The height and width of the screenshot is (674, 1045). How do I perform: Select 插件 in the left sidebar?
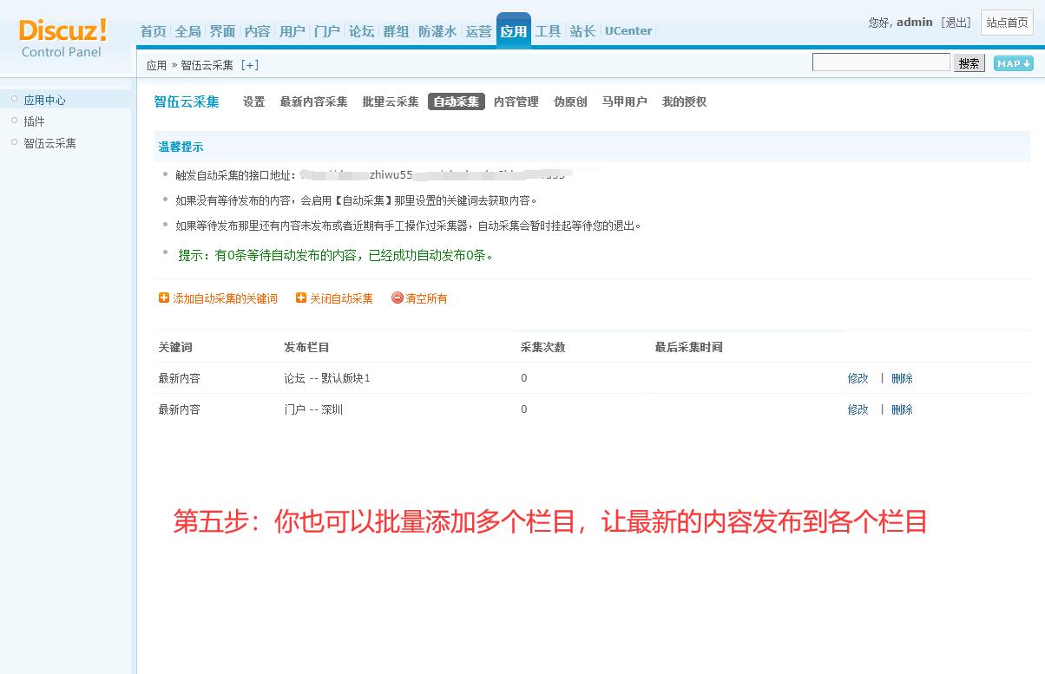[x=34, y=121]
